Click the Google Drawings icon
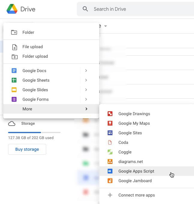This screenshot has width=194, height=204. click(x=110, y=114)
